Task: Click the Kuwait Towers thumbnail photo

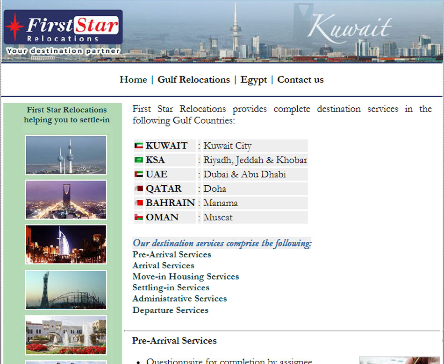Action: [66, 155]
